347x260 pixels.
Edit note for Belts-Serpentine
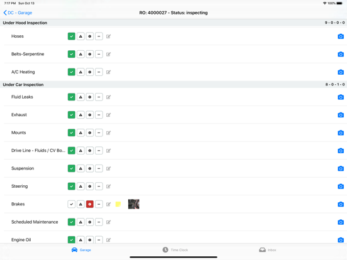point(108,54)
